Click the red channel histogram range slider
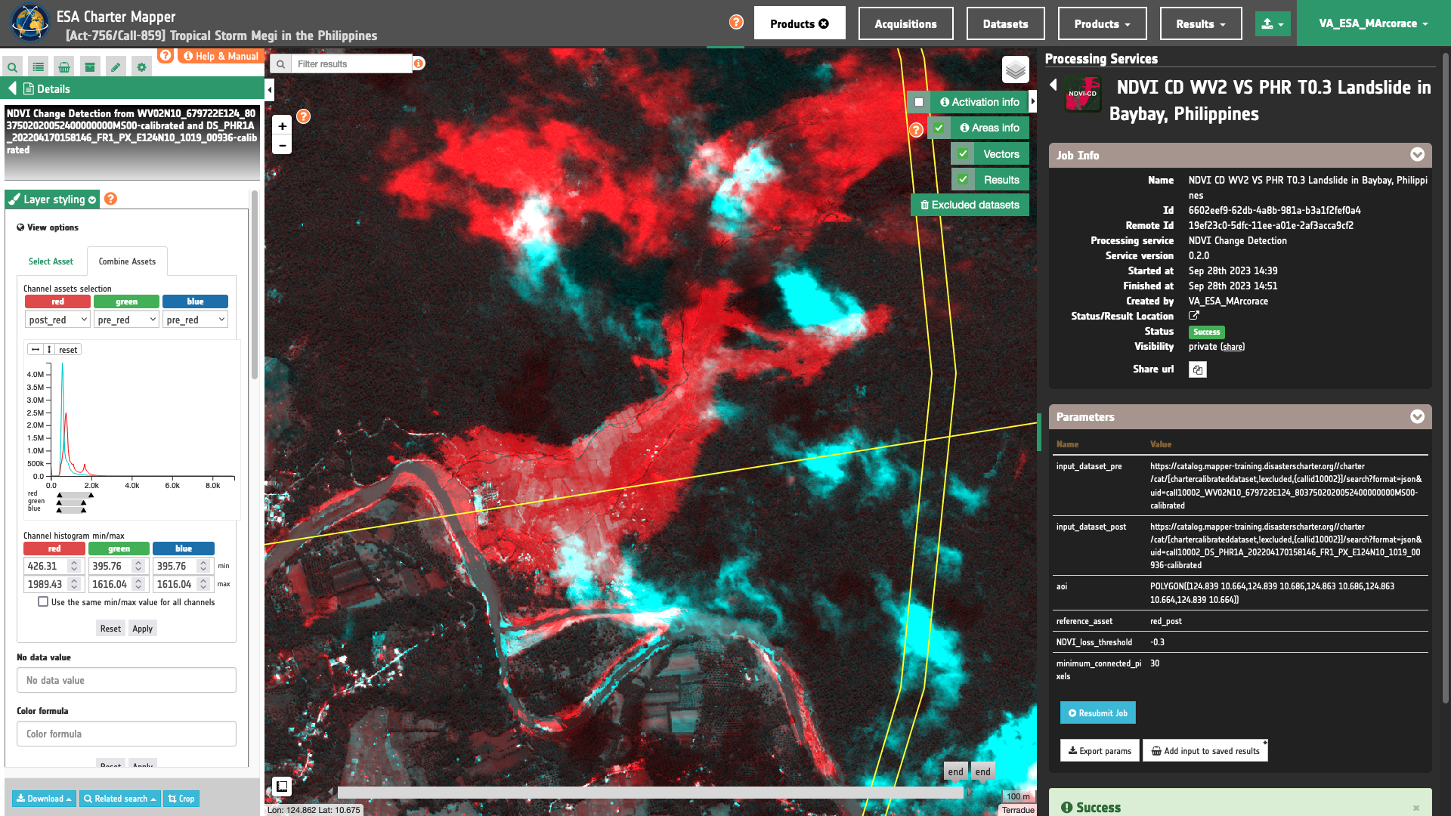Screen dimensions: 1451x816 (x=76, y=495)
